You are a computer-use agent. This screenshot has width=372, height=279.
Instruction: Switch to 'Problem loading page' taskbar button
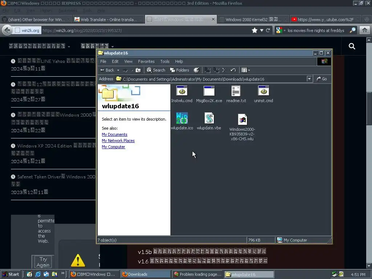(x=197, y=274)
